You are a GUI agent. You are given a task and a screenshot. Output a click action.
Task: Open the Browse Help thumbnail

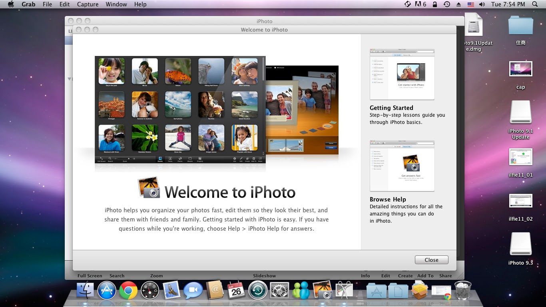pos(402,166)
